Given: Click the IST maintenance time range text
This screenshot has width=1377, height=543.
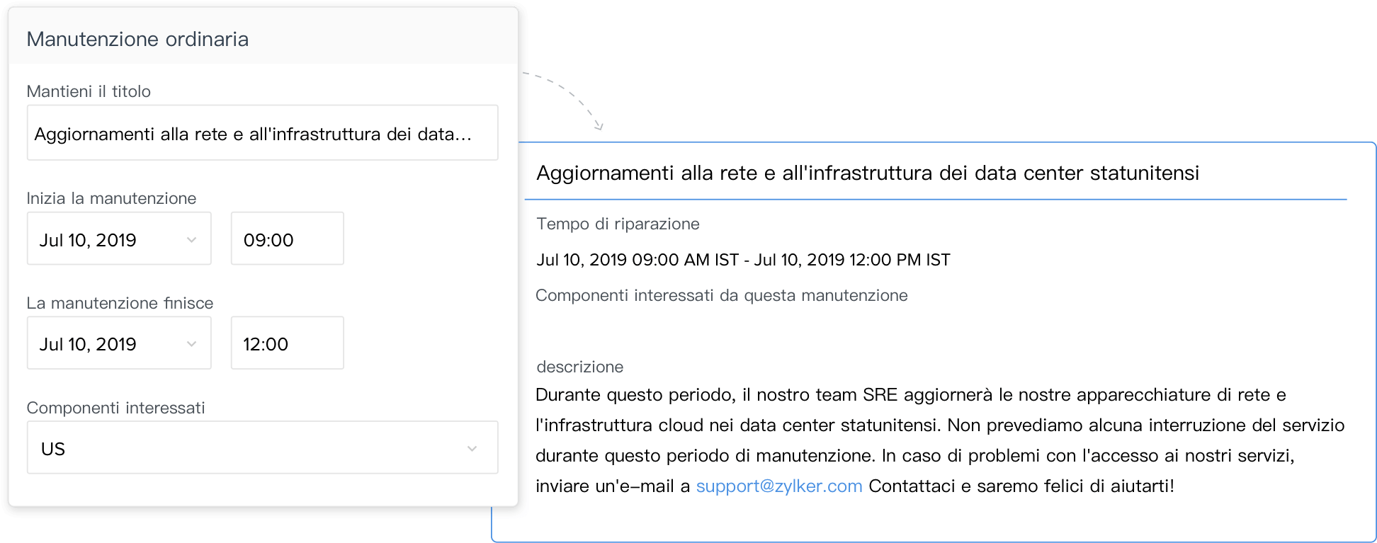Looking at the screenshot, I should tap(743, 260).
